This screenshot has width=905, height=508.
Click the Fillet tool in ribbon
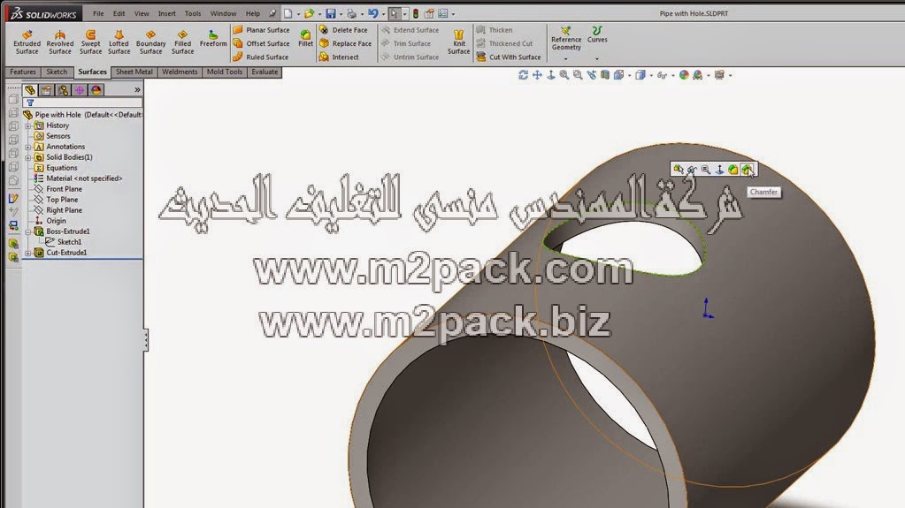click(305, 39)
